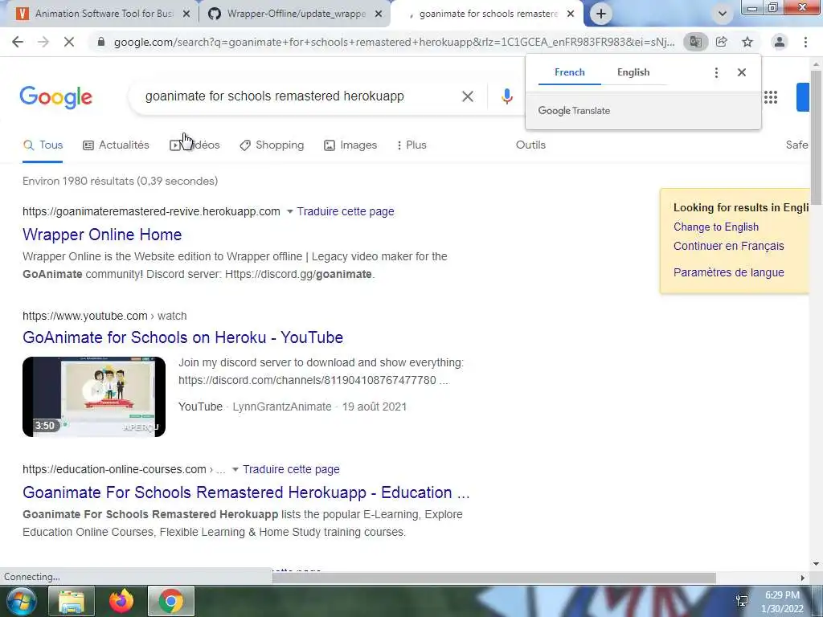Select the Actualités search filter
The height and width of the screenshot is (617, 823).
point(116,145)
